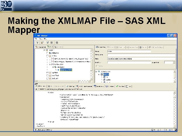Open the Tools menu in XML Mapper

point(40,39)
